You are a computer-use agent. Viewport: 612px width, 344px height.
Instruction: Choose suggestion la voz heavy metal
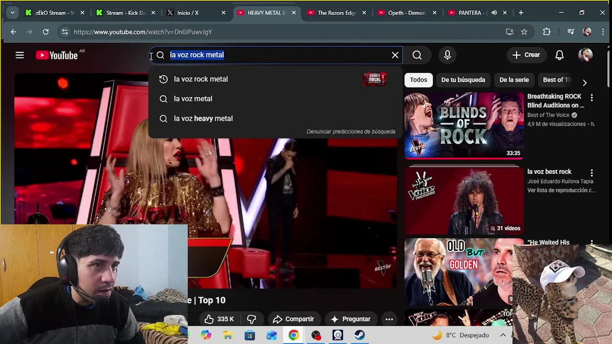pyautogui.click(x=275, y=118)
